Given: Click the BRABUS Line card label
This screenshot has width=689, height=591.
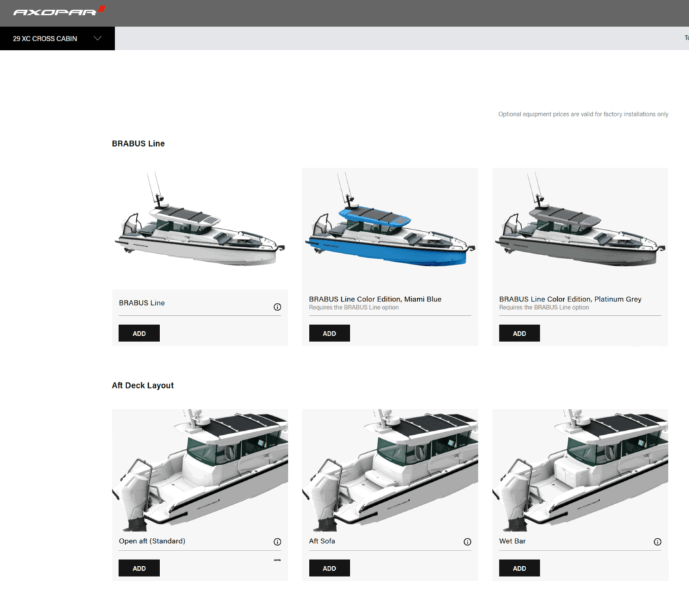Looking at the screenshot, I should (141, 303).
